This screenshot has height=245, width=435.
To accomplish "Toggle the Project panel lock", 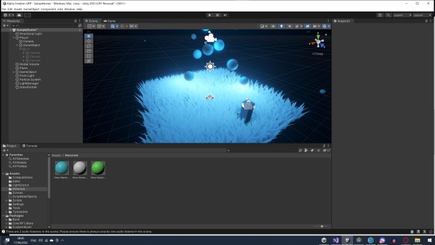I will click(324, 146).
